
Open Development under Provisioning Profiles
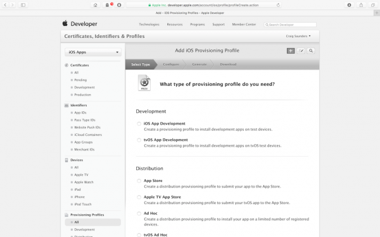pos(84,229)
